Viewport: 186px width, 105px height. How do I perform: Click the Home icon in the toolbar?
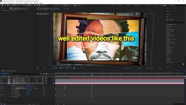[2, 6]
